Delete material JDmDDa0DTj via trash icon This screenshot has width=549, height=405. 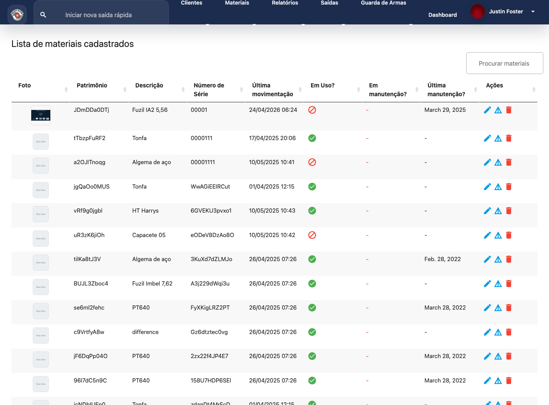click(509, 110)
